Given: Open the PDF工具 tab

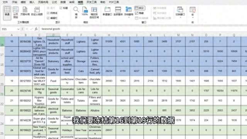Looking at the screenshot, I should pos(114,2).
